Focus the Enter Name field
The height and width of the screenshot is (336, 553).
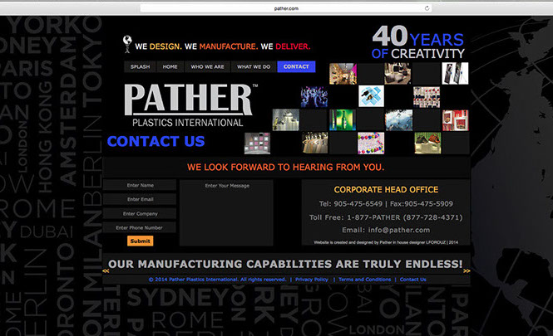(x=140, y=186)
